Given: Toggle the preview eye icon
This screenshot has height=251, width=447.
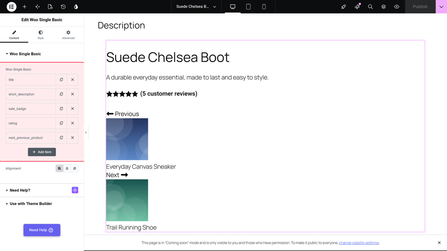Looking at the screenshot, I should (397, 7).
